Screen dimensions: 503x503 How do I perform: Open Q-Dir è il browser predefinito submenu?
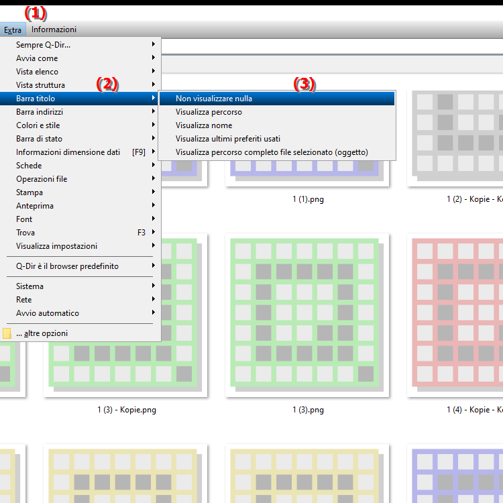point(80,266)
